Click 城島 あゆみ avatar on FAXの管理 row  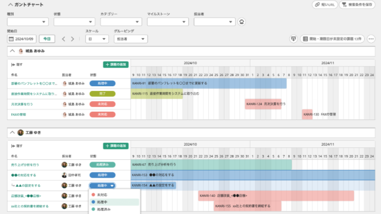(x=64, y=115)
